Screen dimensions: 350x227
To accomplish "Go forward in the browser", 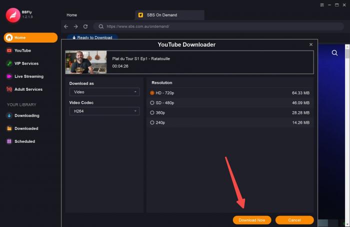I will [76, 27].
